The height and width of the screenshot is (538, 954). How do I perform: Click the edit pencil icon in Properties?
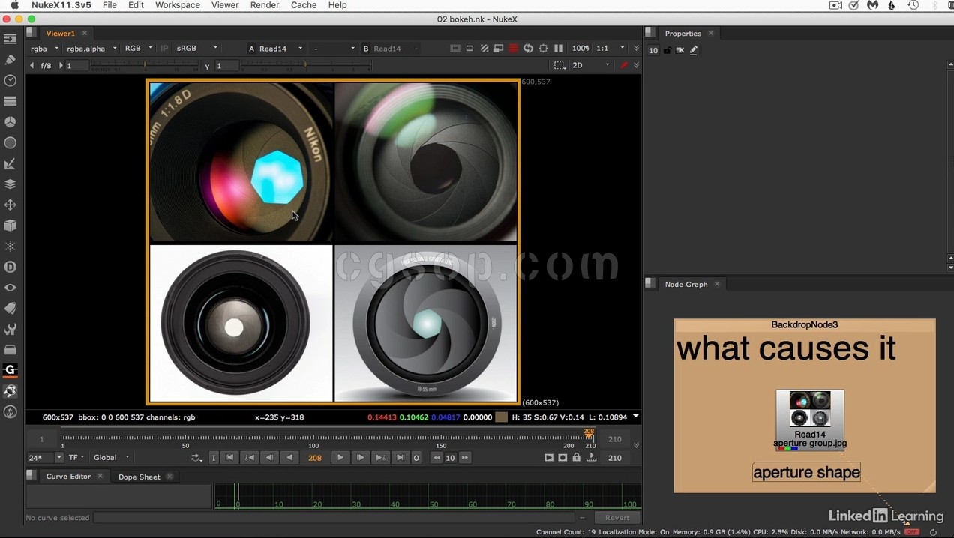pos(694,50)
